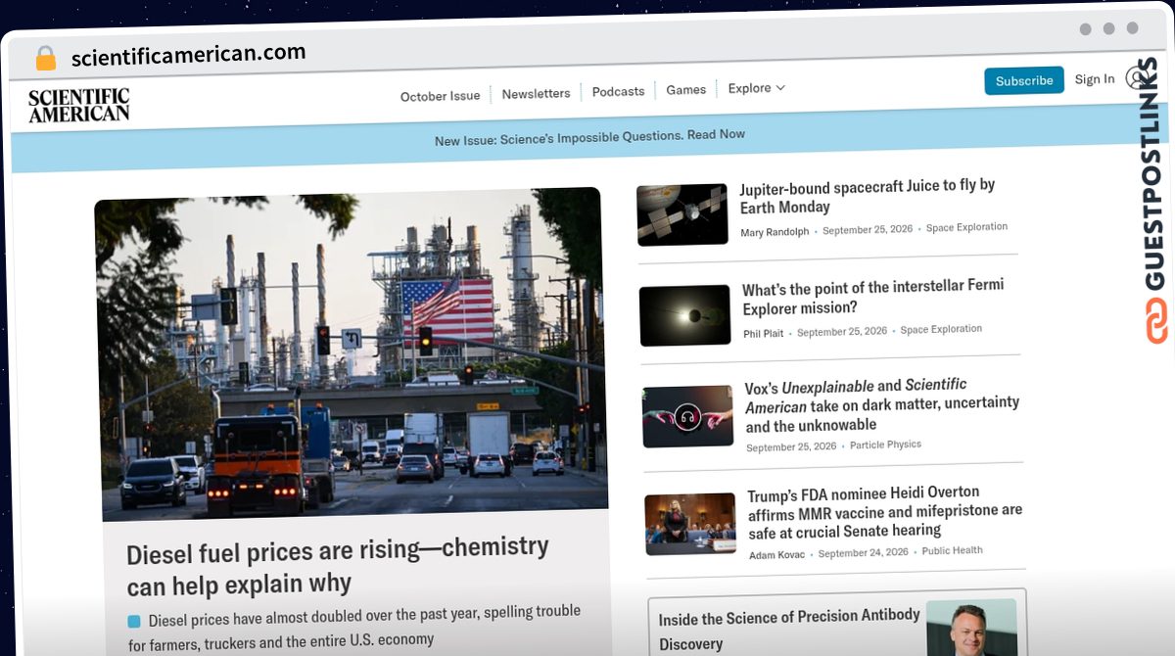This screenshot has height=656, width=1175.
Task: Open Vox's Unexplainable dark matter headline
Action: 882,404
